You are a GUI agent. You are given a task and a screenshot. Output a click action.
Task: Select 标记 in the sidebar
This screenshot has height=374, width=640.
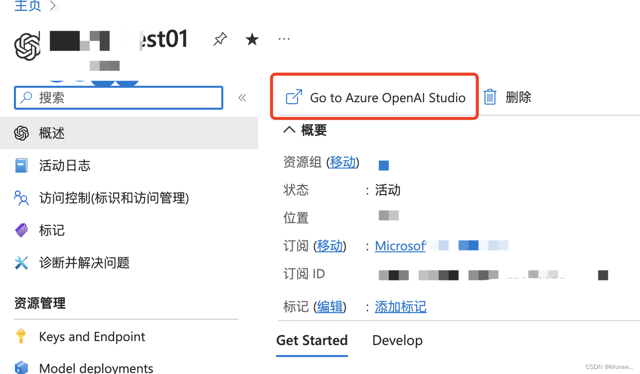pyautogui.click(x=51, y=230)
